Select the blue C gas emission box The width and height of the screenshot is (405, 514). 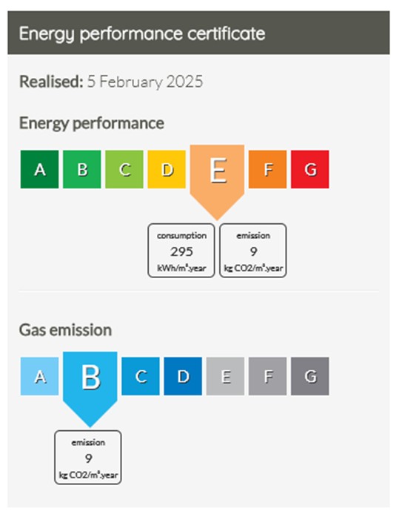point(141,376)
